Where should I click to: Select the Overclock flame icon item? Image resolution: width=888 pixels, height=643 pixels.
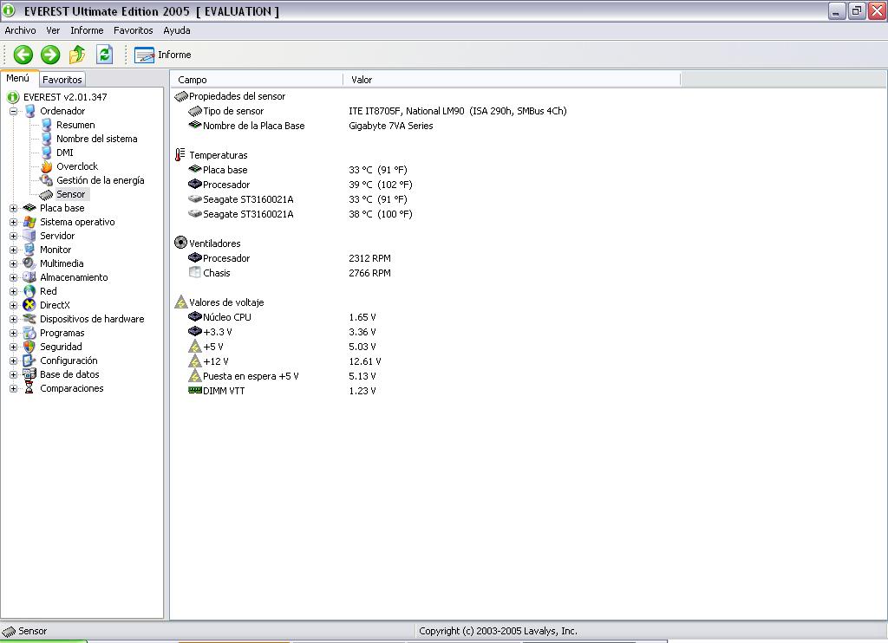click(76, 166)
